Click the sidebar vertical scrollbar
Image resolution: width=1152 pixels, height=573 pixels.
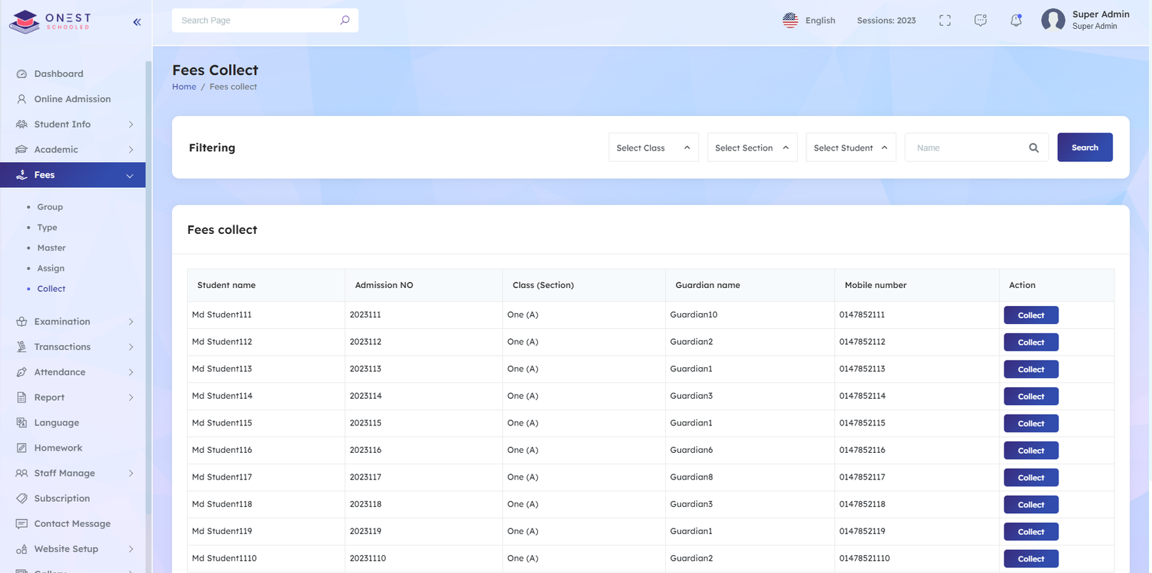point(148,288)
